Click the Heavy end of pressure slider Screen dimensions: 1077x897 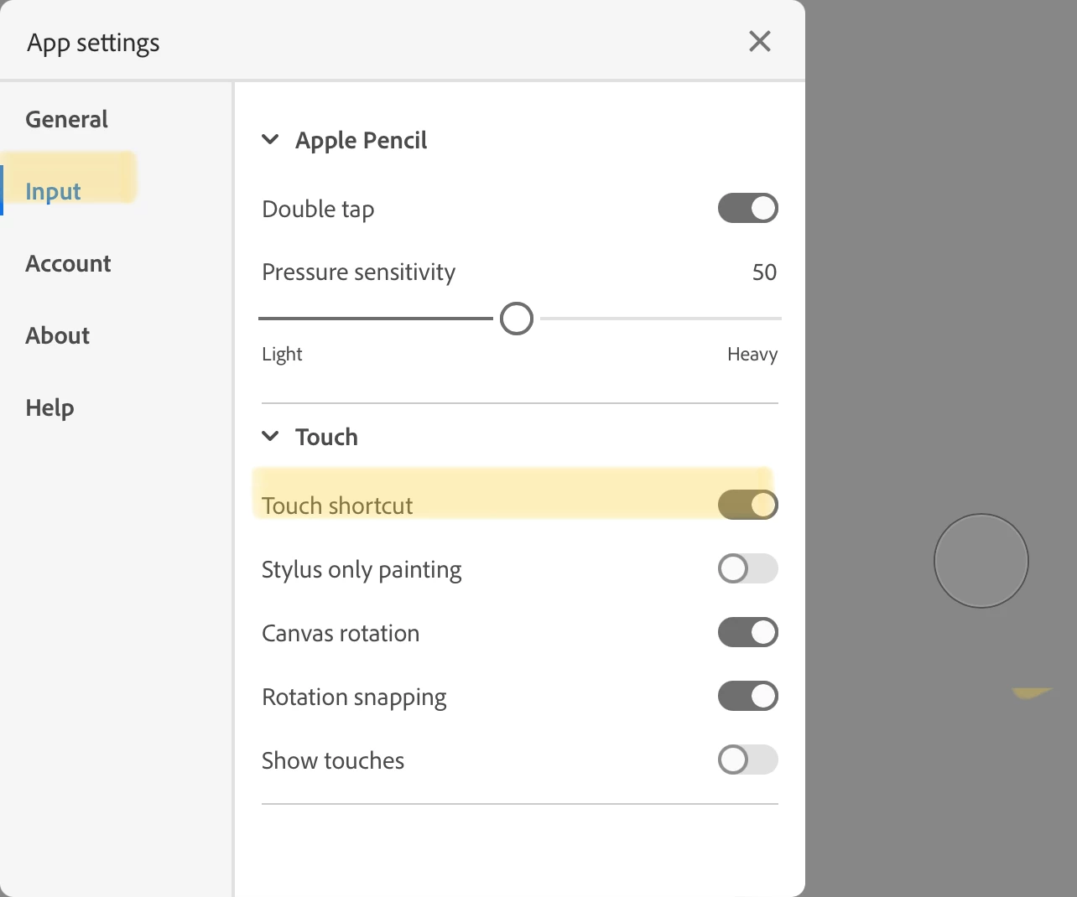coord(752,354)
